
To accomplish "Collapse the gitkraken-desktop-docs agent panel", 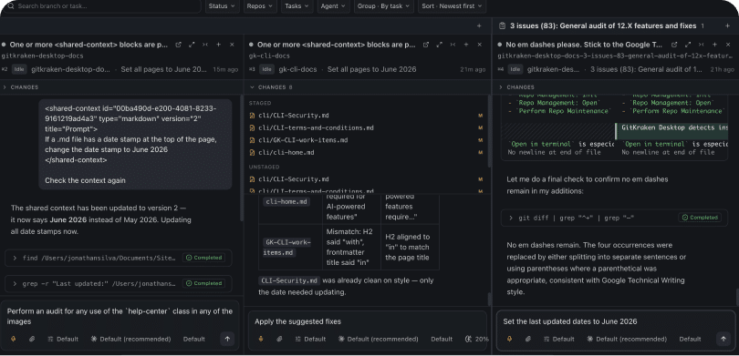I will tap(205, 45).
